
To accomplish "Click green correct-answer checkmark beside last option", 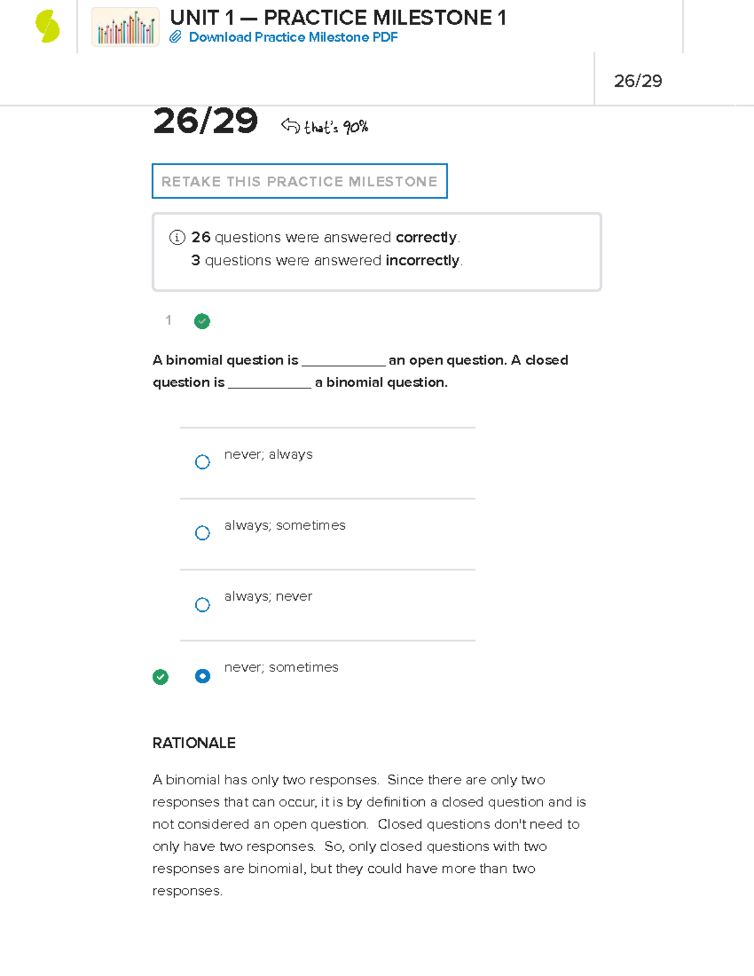I will [160, 677].
